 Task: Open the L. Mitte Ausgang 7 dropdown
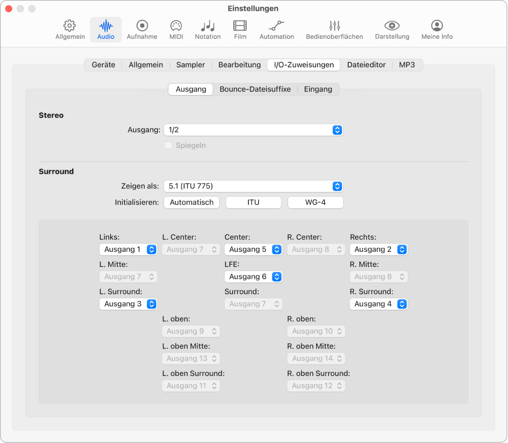click(128, 277)
